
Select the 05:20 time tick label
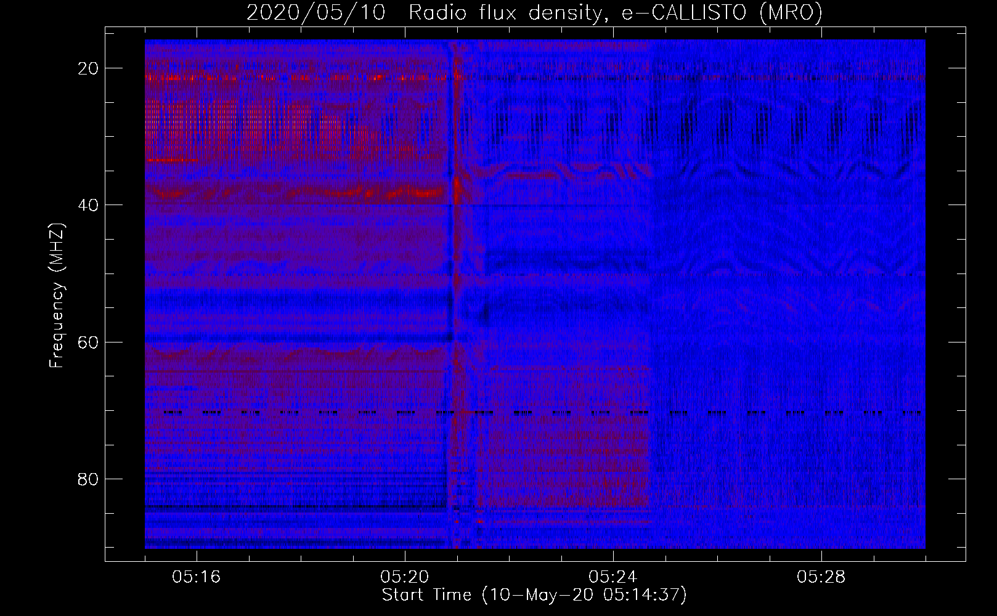(405, 577)
